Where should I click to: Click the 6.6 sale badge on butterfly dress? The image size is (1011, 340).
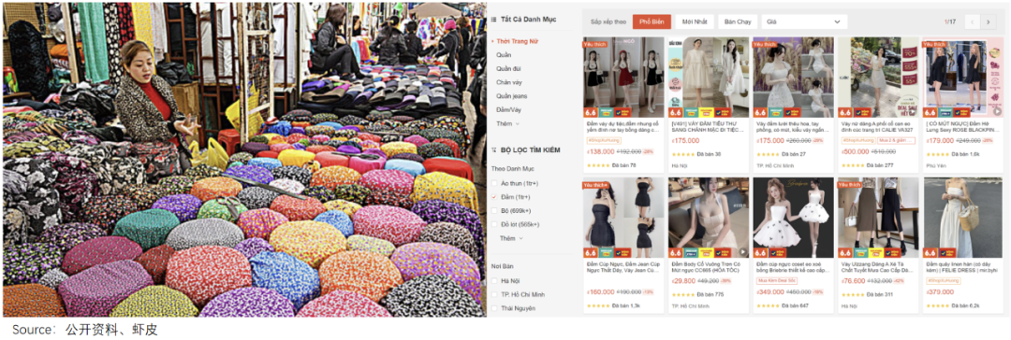(760, 252)
